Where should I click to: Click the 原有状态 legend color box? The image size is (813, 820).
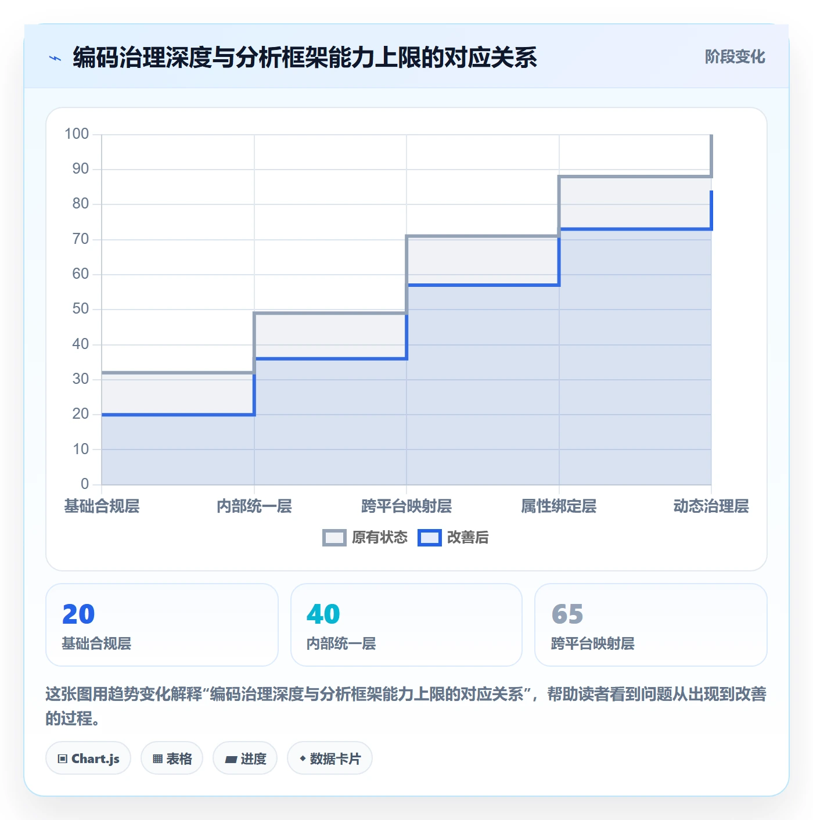[334, 538]
